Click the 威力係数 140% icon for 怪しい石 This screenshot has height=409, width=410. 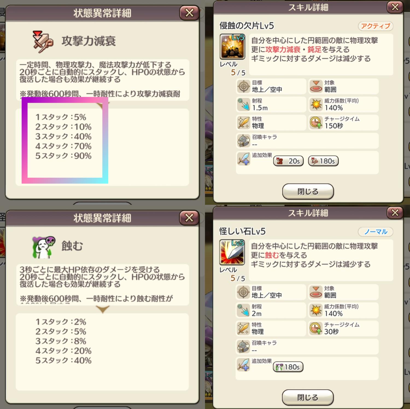[316, 310]
